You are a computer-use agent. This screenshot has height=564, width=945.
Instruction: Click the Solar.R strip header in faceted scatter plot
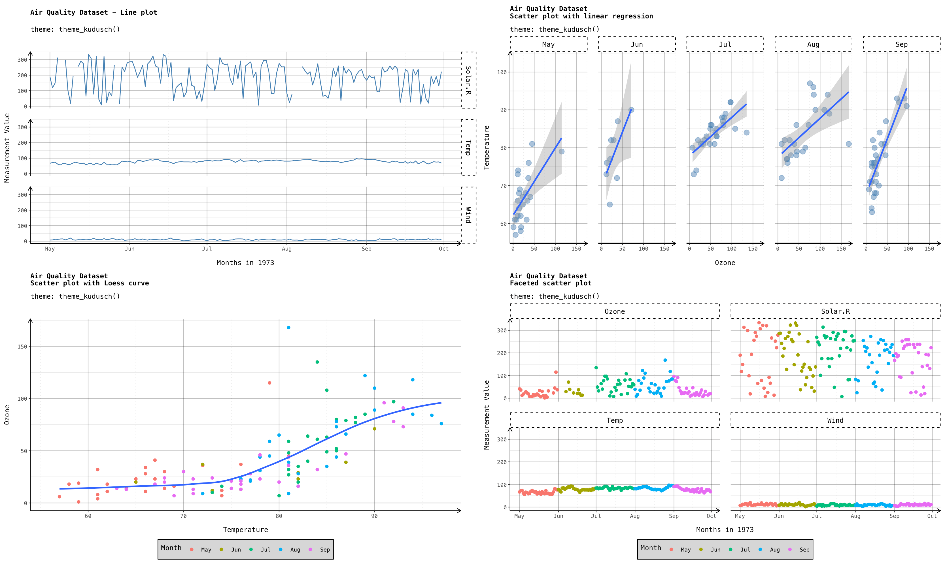[x=835, y=311]
